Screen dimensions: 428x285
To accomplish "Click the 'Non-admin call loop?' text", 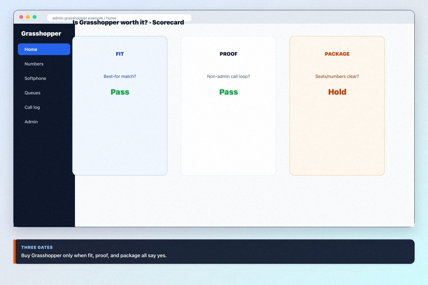I will pos(228,76).
